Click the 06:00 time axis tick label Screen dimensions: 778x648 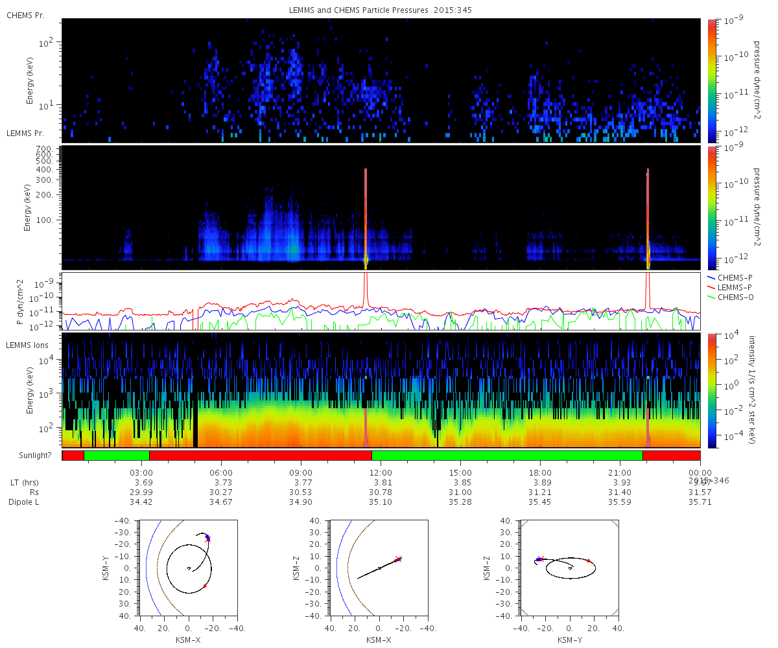(221, 472)
